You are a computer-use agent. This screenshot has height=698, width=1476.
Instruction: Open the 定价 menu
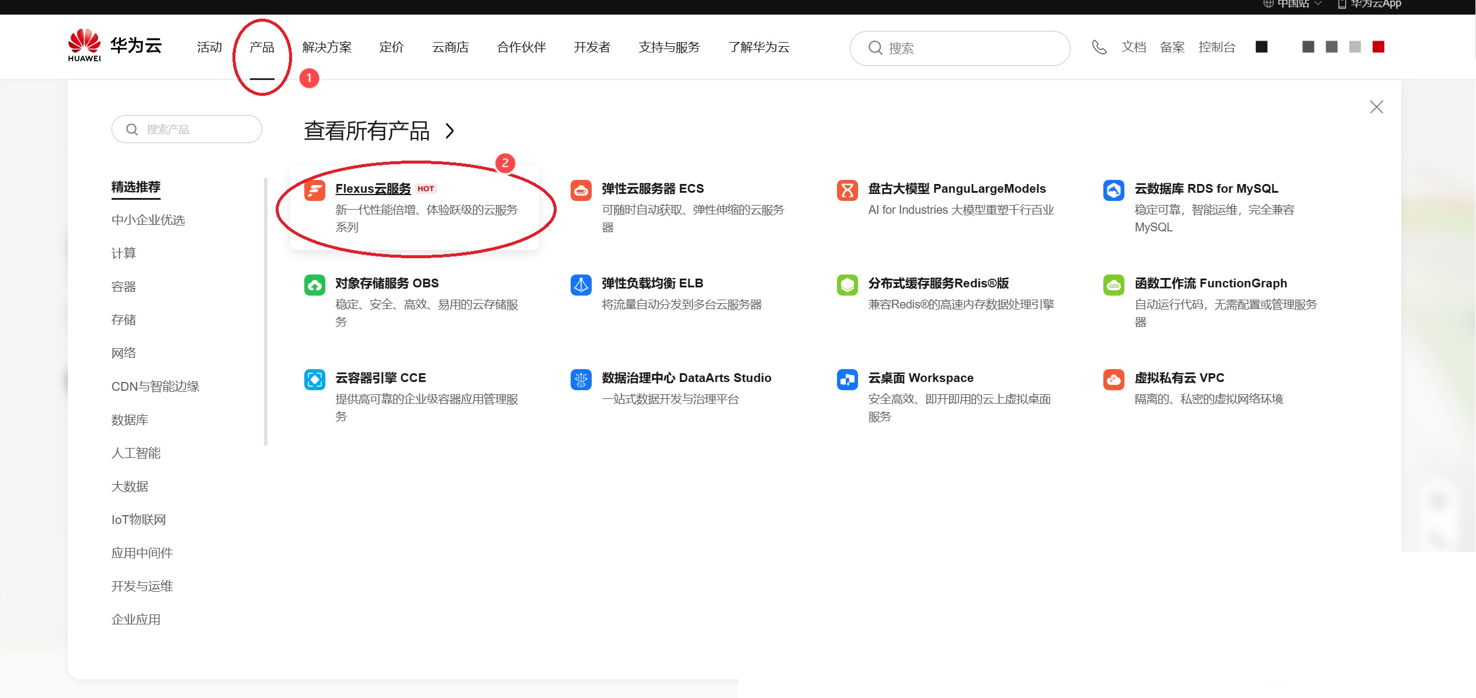point(391,47)
